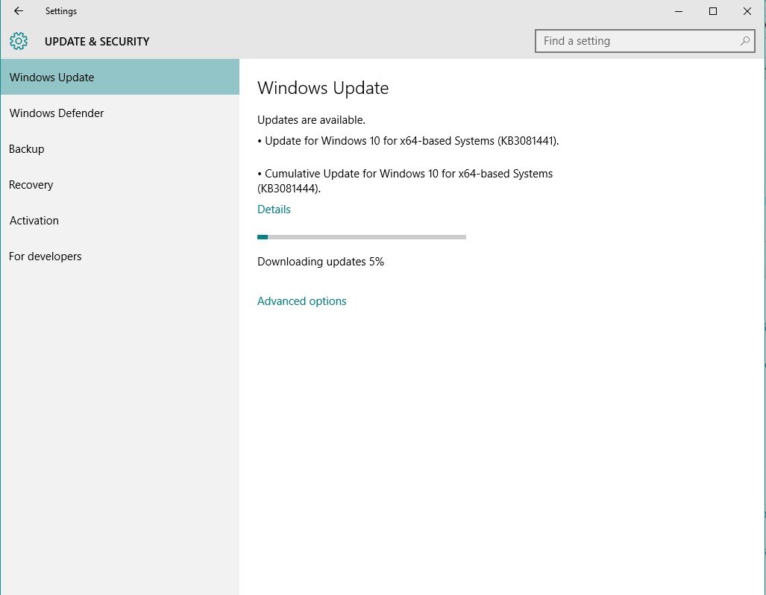Viewport: 766px width, 595px height.
Task: Open Windows Defender settings
Action: coord(119,113)
